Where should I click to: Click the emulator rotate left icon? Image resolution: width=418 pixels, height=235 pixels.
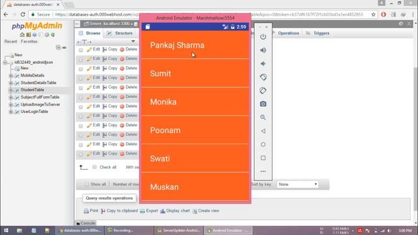263,77
